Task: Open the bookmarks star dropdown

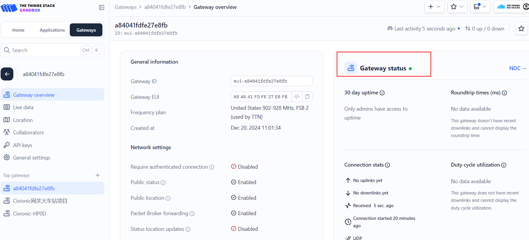Action: [457, 7]
